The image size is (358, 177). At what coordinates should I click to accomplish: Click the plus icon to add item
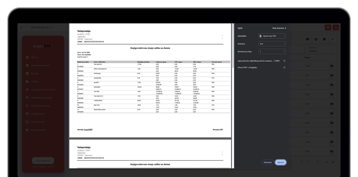tap(332, 39)
